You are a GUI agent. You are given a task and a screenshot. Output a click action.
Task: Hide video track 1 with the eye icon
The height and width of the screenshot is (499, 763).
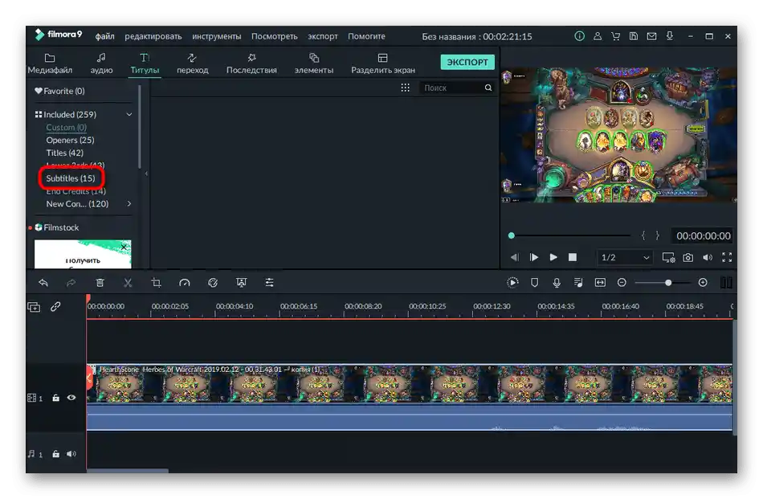click(x=71, y=398)
